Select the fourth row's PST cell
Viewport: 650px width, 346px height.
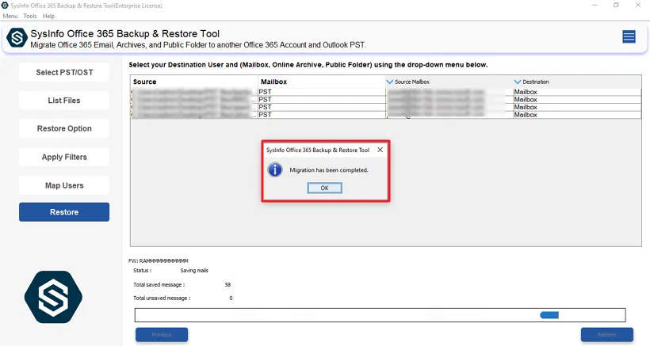click(x=322, y=115)
